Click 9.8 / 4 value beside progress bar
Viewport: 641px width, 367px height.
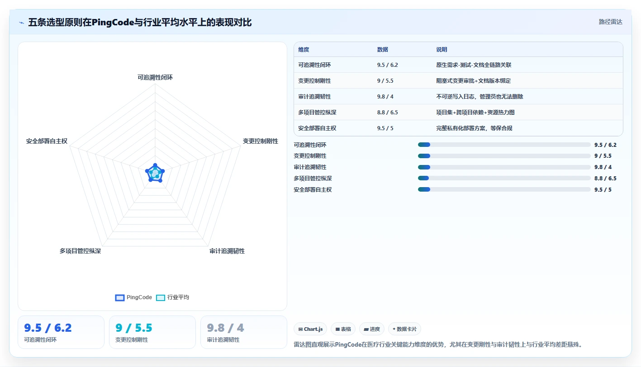603,167
